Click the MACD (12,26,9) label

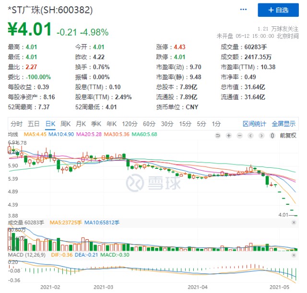[27, 255]
